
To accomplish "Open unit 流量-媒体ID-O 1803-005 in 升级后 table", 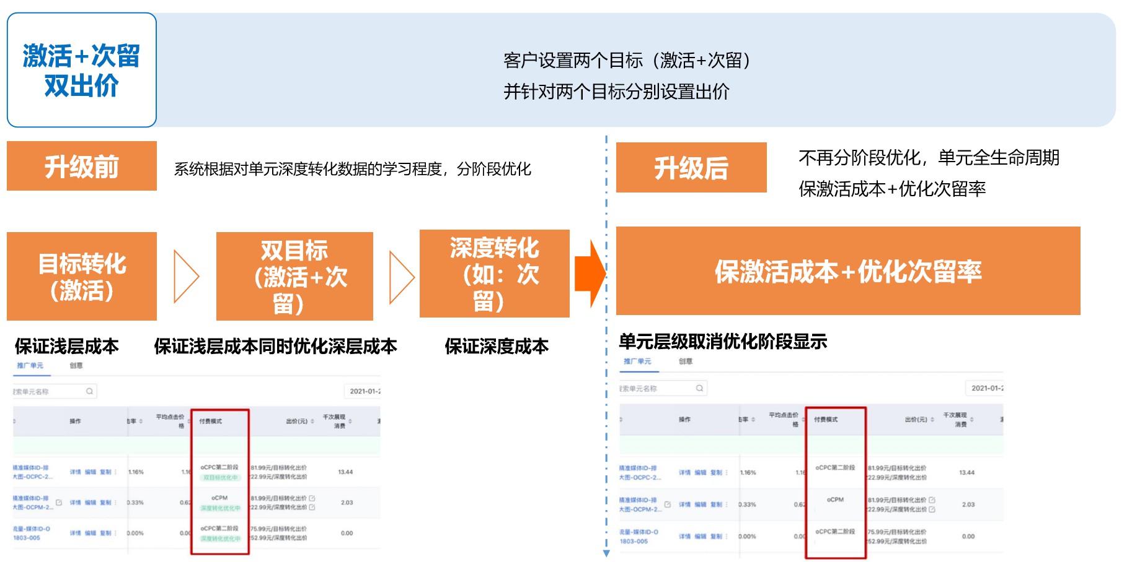I will pos(638,537).
